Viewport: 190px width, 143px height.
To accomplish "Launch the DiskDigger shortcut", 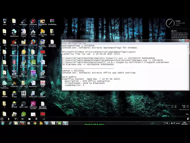I will click(14, 42).
